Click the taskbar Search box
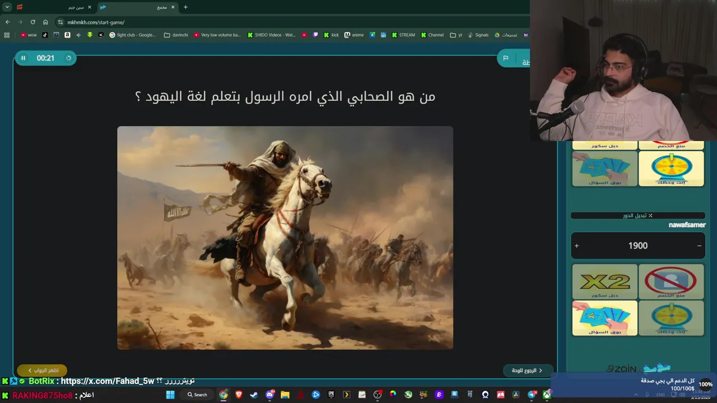The image size is (717, 403). click(197, 395)
